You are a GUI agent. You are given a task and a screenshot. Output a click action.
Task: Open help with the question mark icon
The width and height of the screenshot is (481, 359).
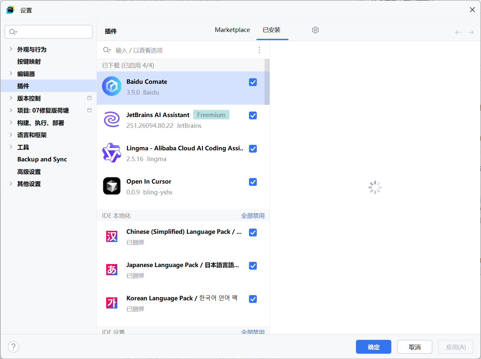(x=13, y=347)
